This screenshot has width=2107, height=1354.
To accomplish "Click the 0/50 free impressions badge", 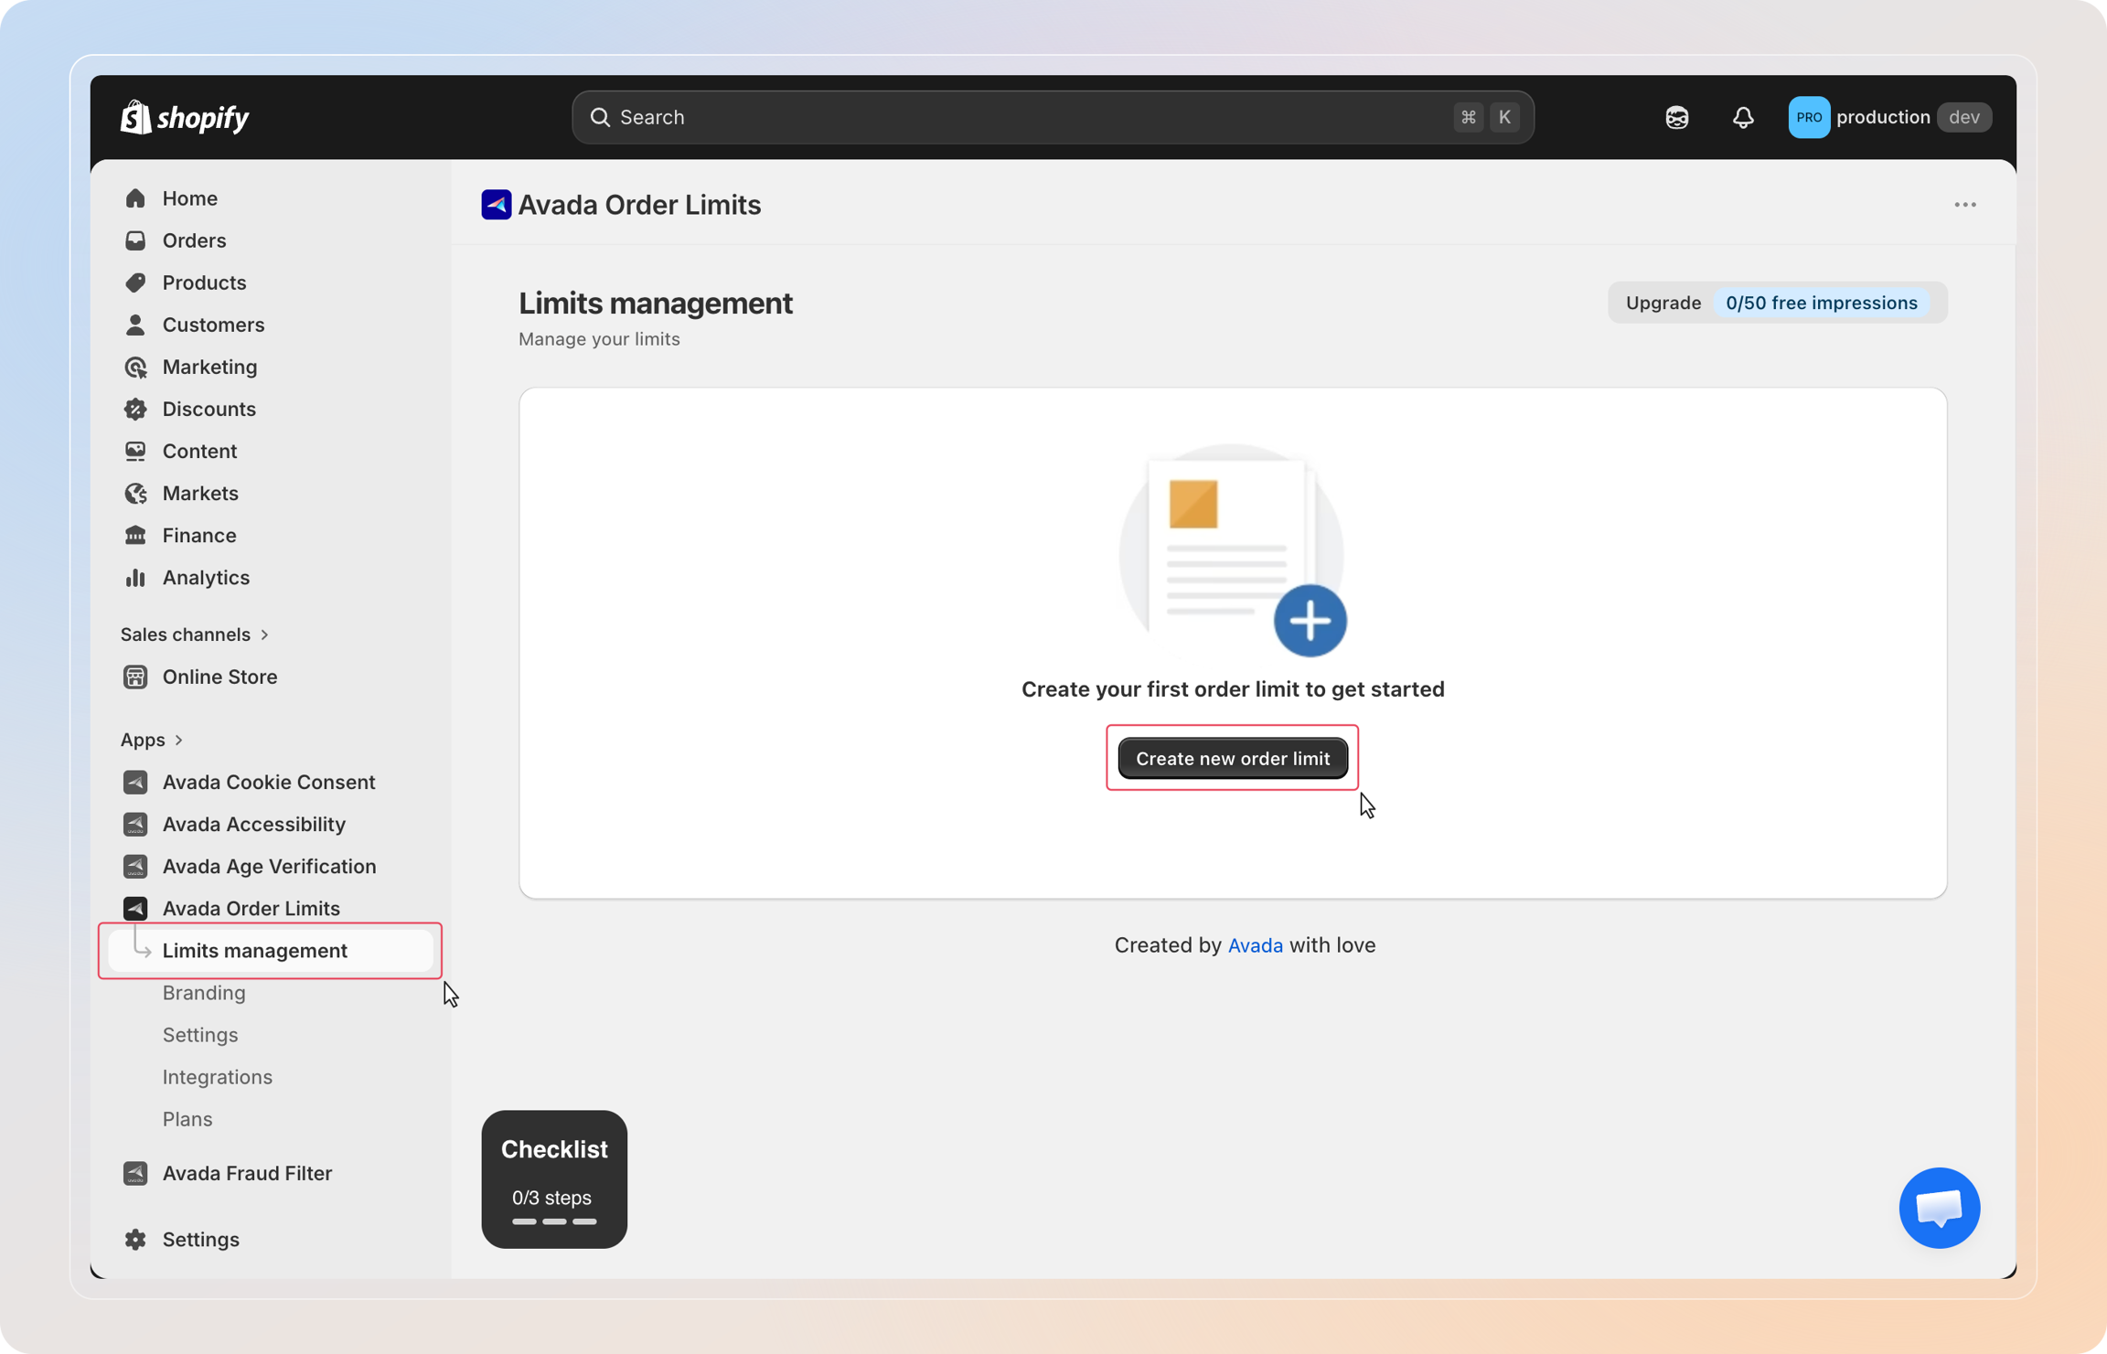I will (1822, 303).
